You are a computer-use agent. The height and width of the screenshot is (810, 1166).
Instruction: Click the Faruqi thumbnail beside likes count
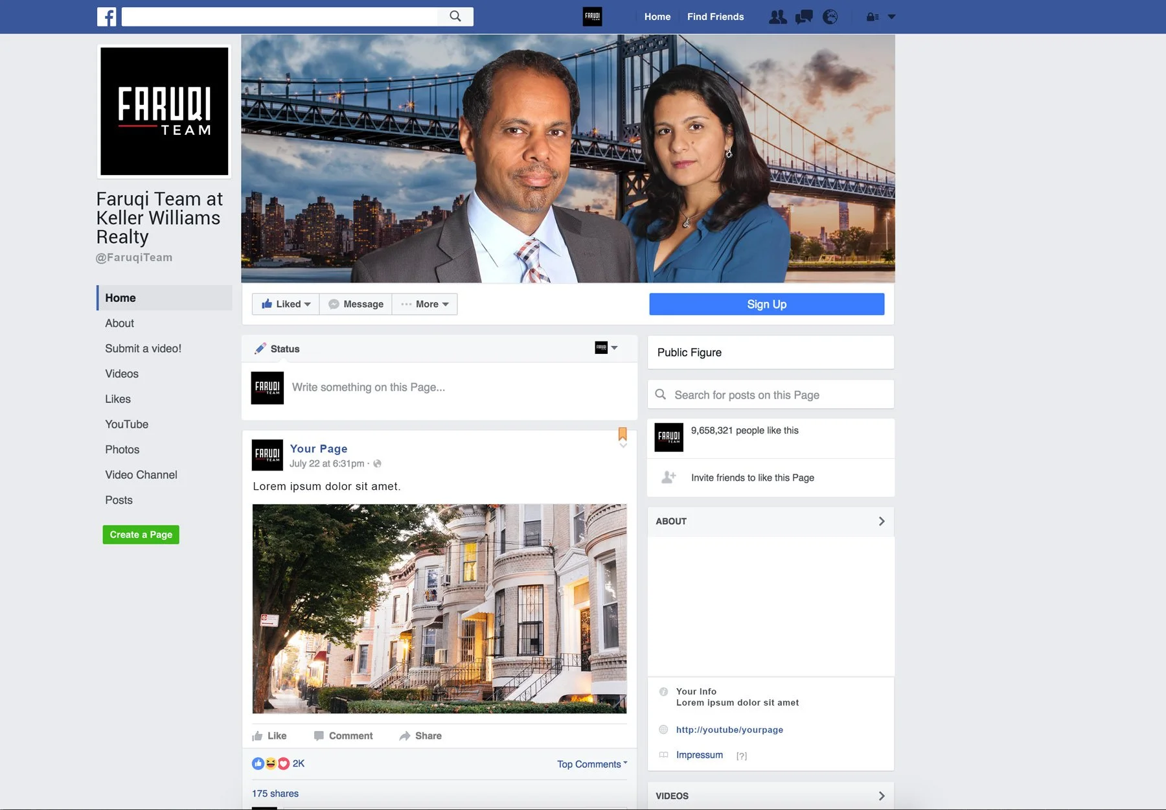coord(669,437)
